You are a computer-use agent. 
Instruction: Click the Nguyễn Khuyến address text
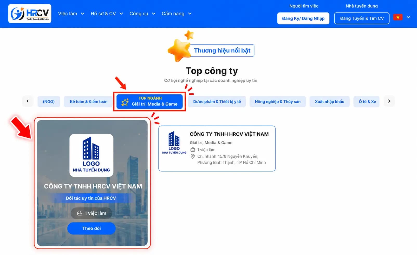pos(231,159)
